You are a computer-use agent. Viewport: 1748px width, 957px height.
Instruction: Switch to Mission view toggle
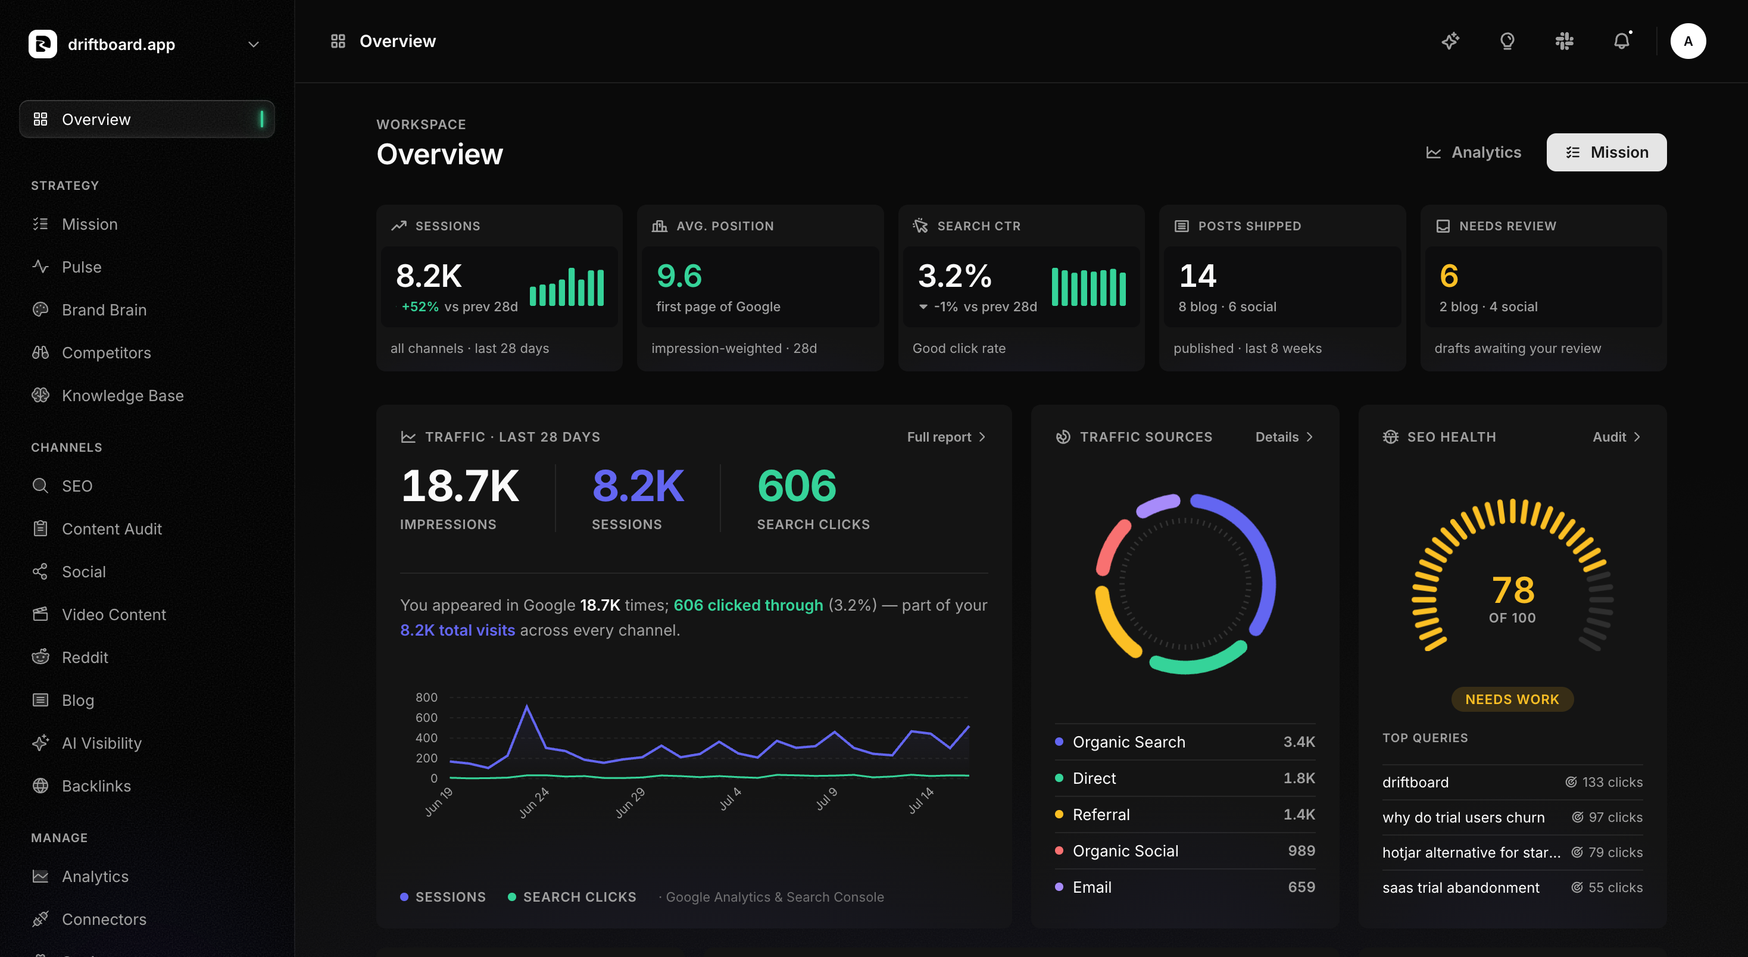coord(1606,152)
